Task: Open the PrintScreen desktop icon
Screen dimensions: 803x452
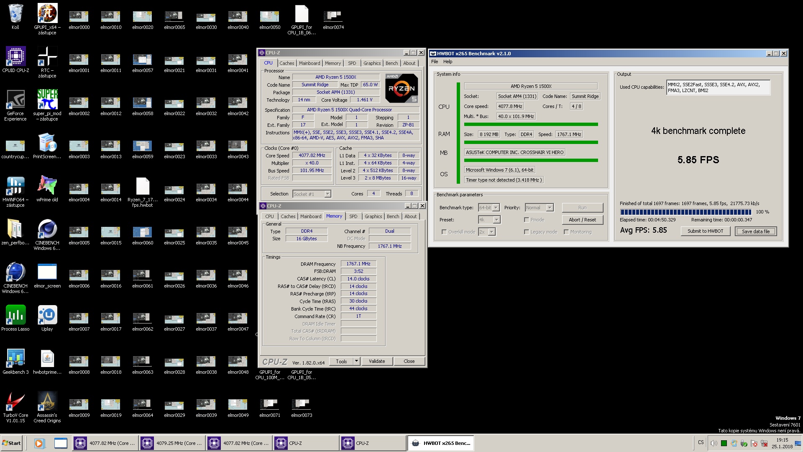Action: pos(47,146)
